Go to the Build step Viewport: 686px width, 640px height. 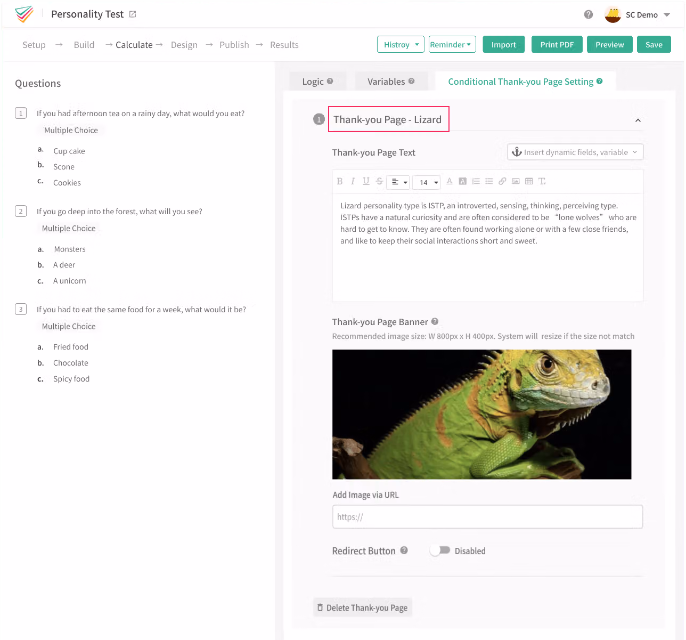coord(84,45)
